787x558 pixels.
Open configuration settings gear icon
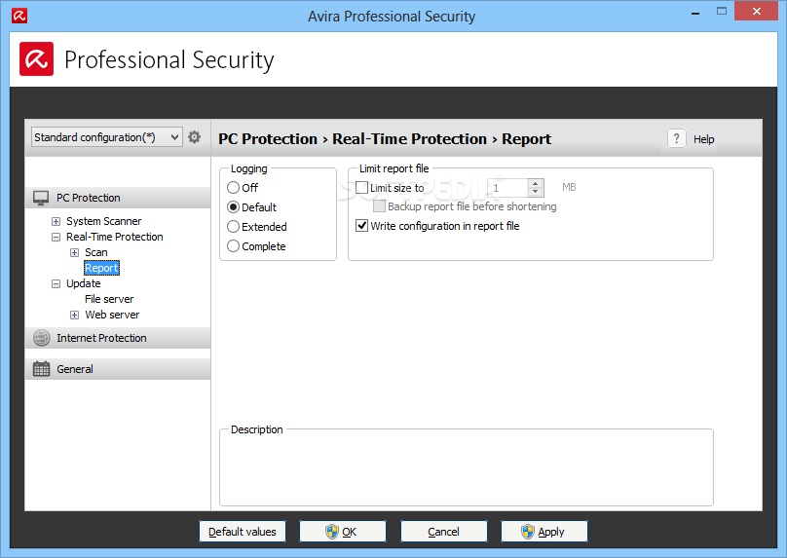pos(194,137)
